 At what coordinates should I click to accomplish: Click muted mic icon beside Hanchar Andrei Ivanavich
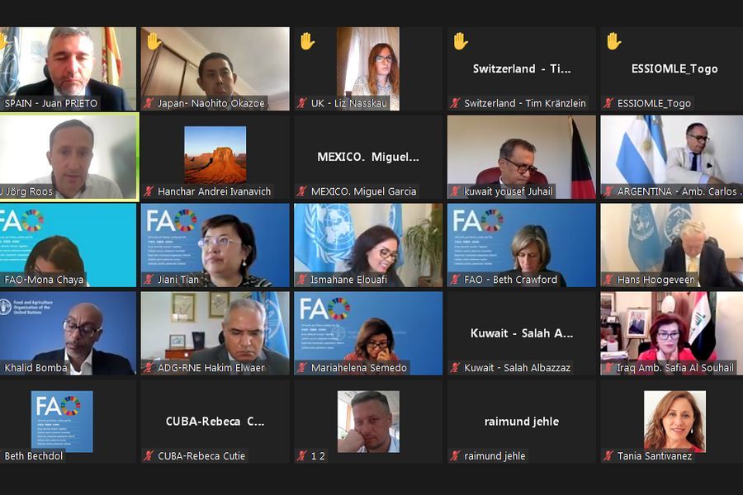(x=149, y=191)
